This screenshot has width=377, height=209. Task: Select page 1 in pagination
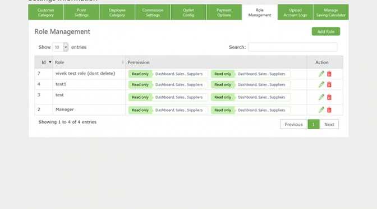[x=314, y=124]
